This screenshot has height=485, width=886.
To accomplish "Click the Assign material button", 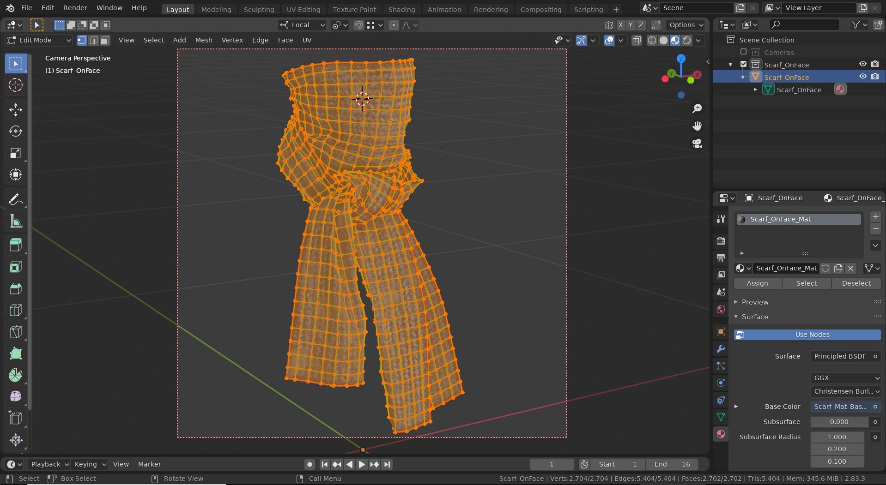I will coord(758,283).
